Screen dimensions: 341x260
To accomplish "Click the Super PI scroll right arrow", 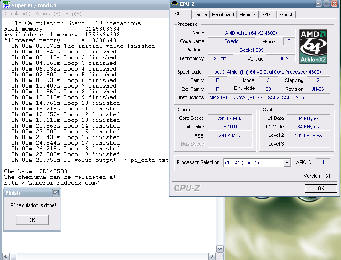I will [212, 256].
